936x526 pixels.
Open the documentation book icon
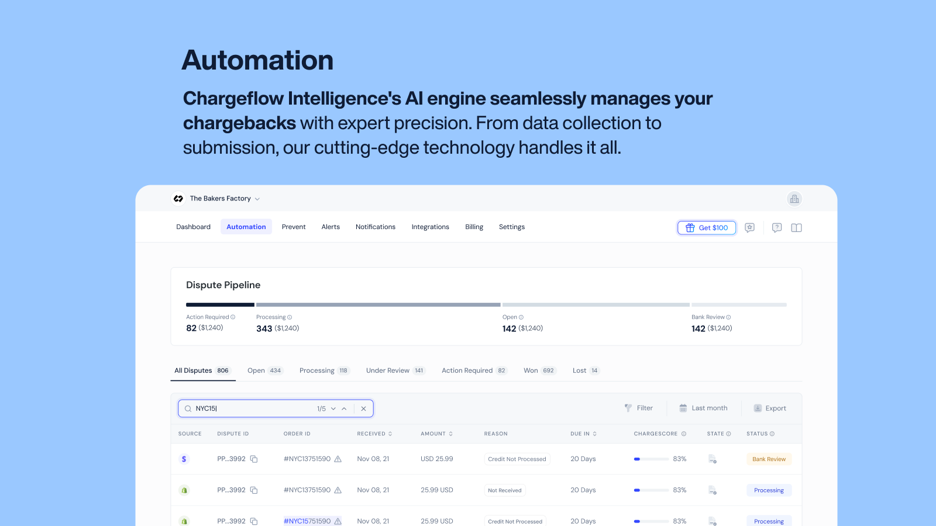pos(796,227)
